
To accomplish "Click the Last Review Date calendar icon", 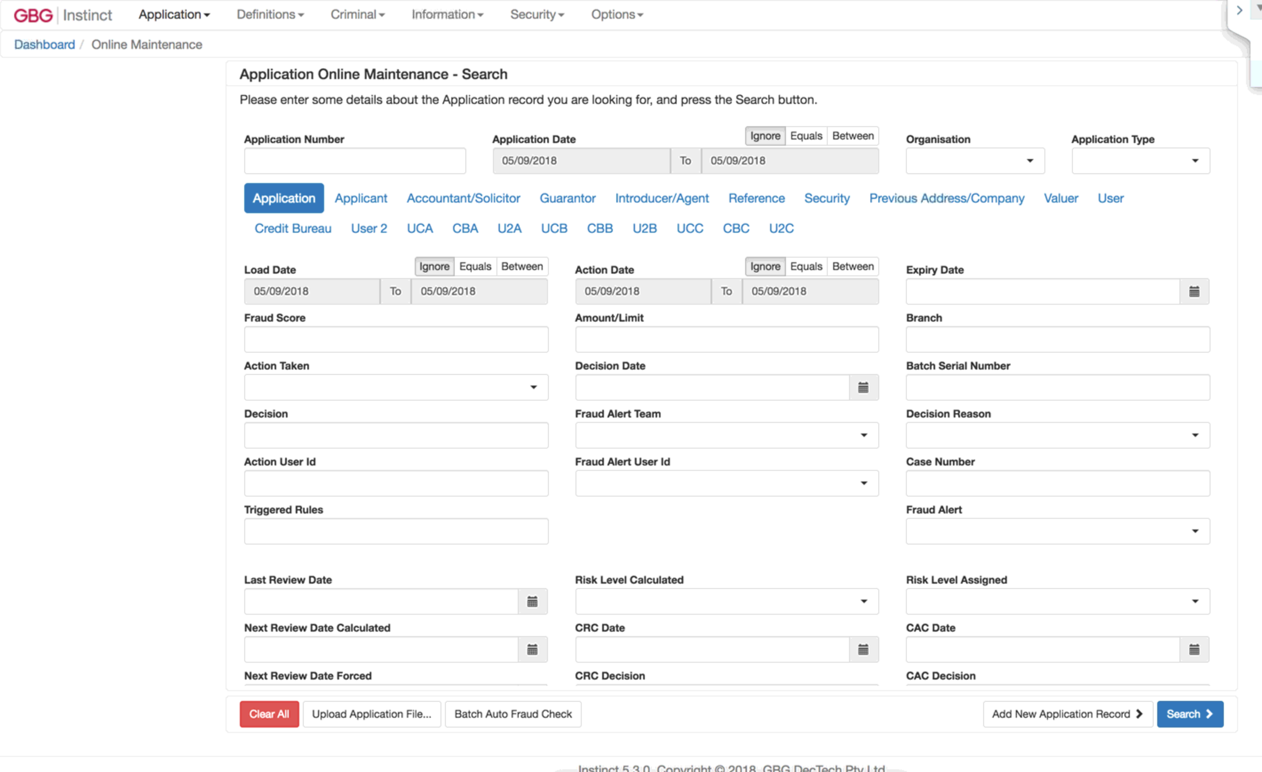I will pos(532,601).
